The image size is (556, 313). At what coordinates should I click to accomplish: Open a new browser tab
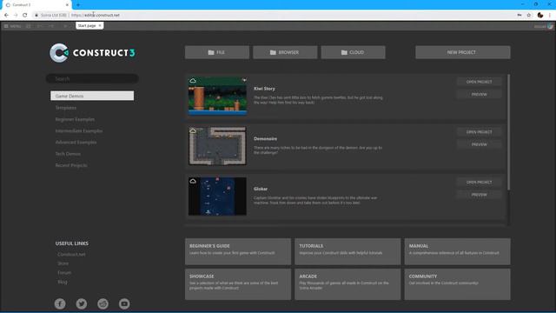(x=78, y=5)
